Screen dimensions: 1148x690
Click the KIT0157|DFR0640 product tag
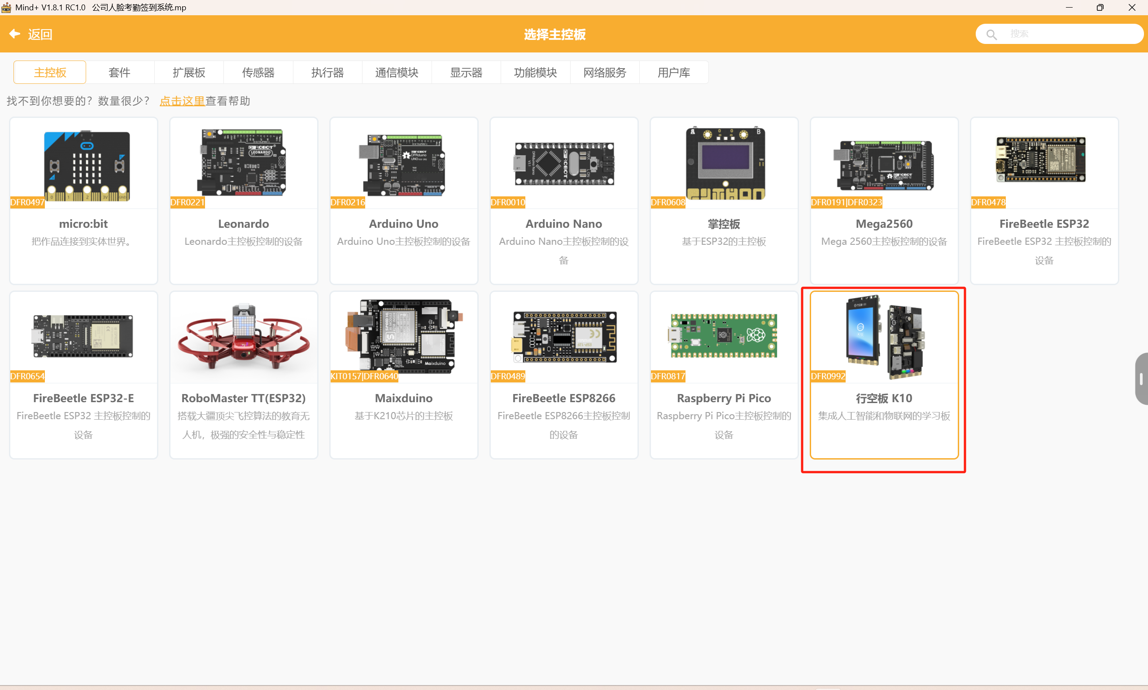pyautogui.click(x=364, y=376)
